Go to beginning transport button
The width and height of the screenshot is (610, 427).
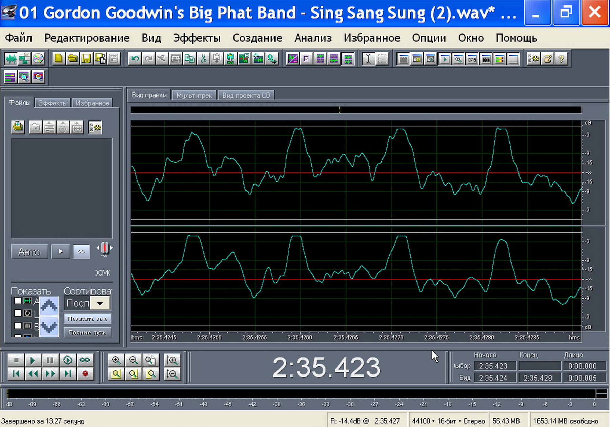pyautogui.click(x=16, y=374)
